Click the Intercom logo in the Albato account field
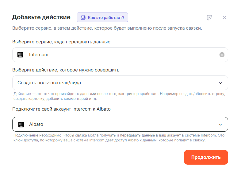This screenshot has height=175, width=241. click(21, 124)
